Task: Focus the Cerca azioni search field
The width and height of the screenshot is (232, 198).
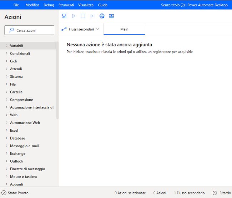Action: [x=29, y=30]
